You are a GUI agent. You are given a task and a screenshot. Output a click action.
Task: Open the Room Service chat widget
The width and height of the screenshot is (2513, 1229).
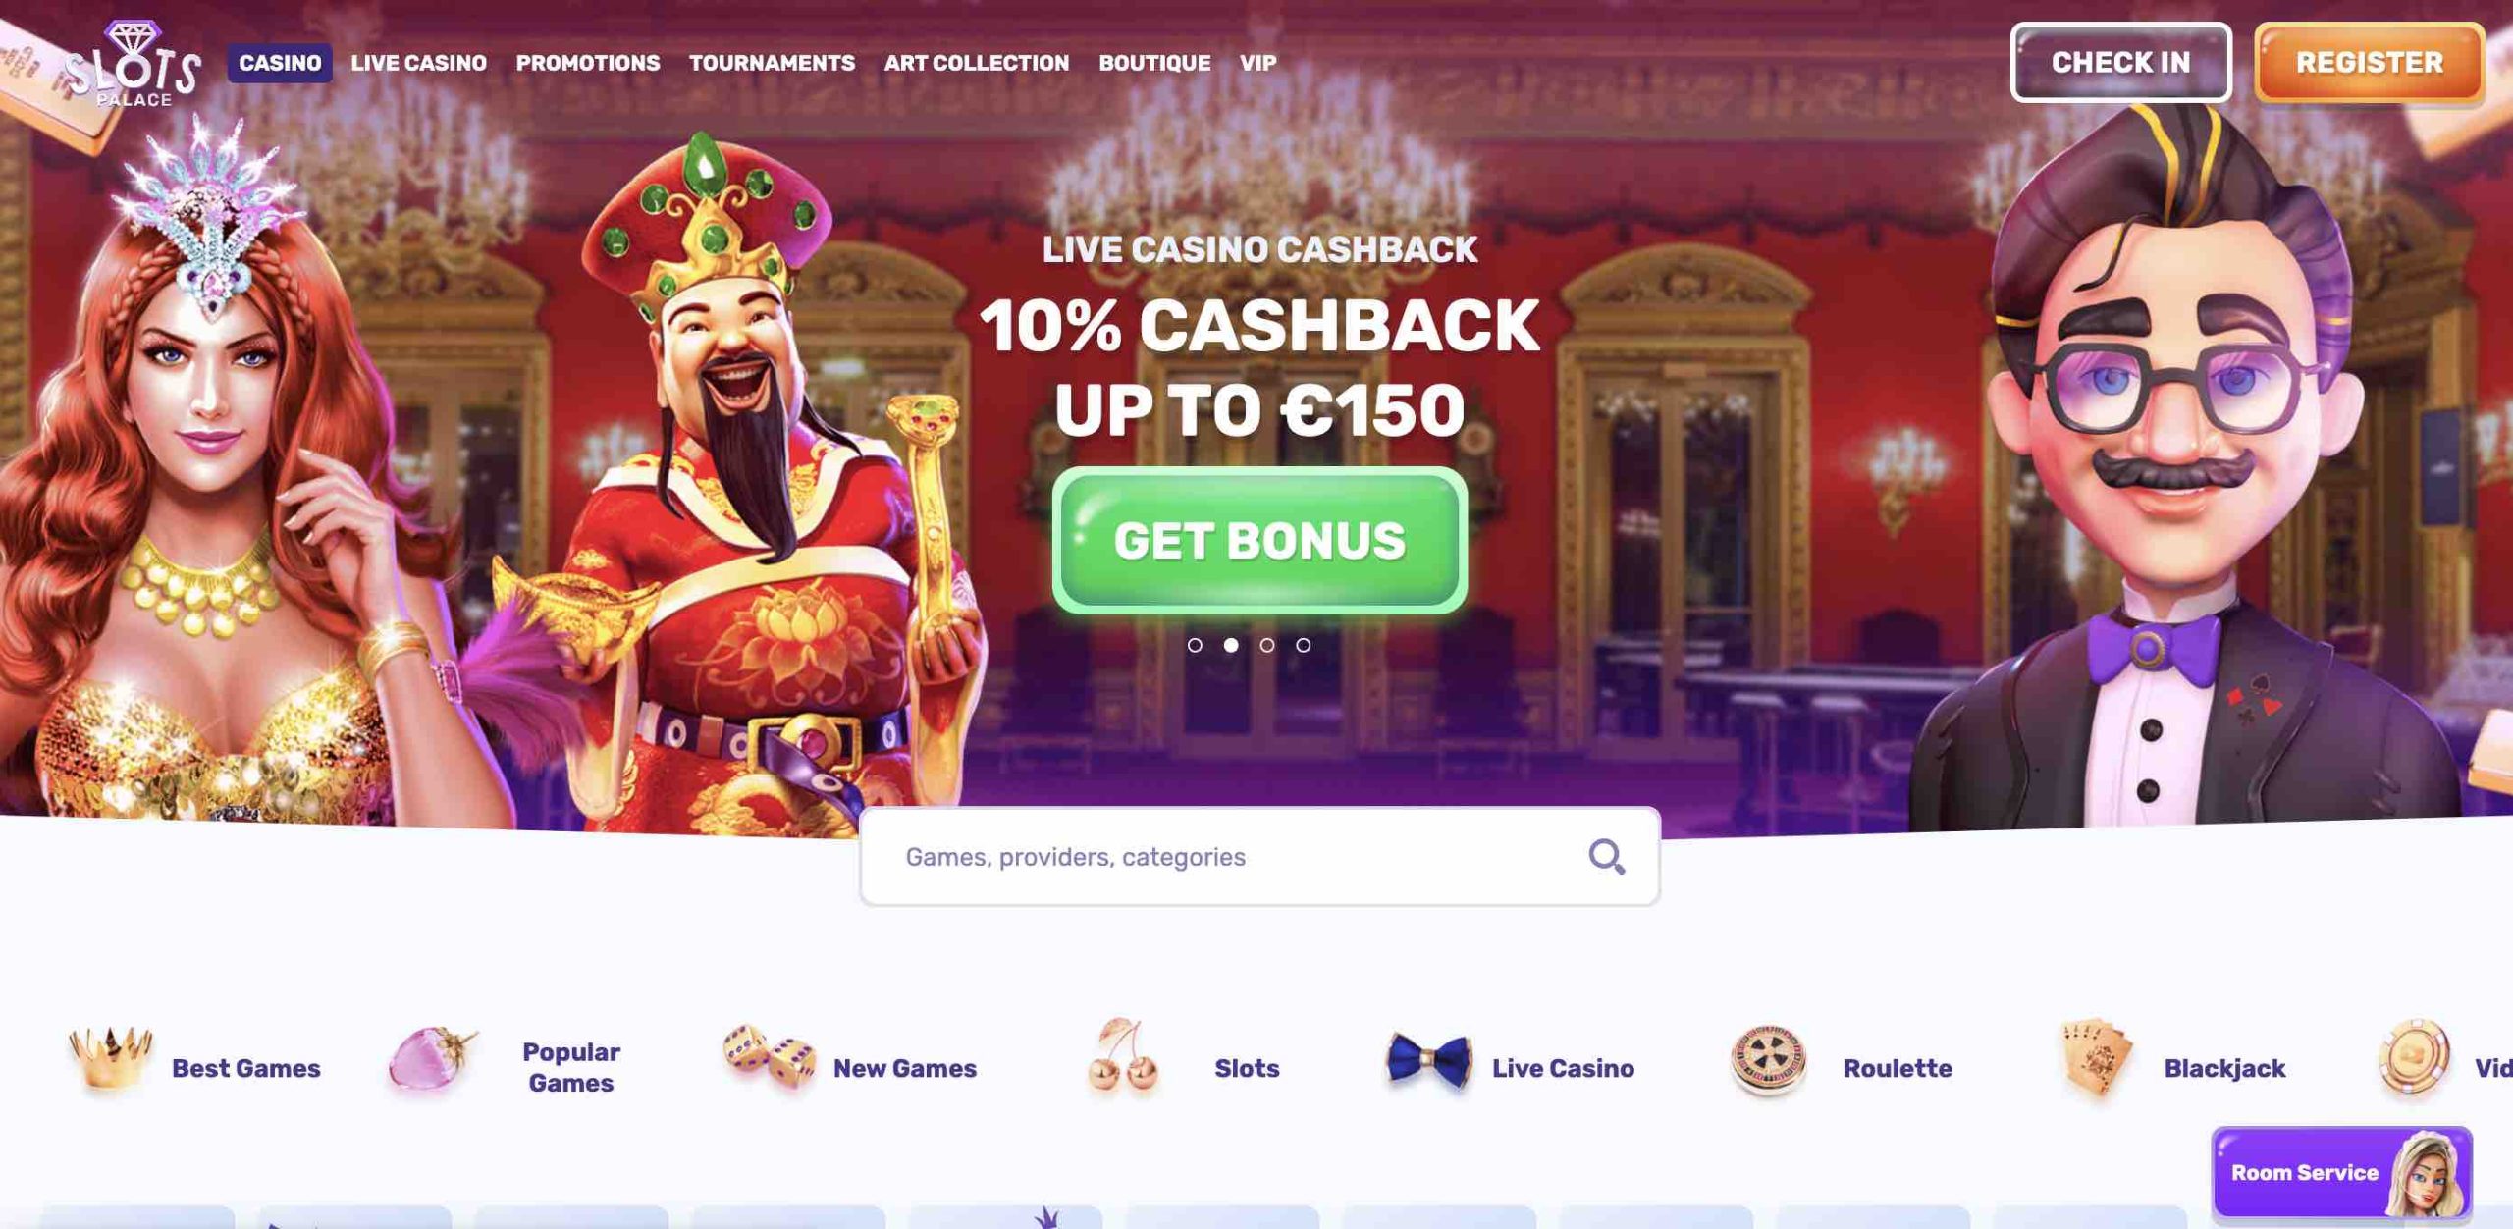coord(2341,1172)
